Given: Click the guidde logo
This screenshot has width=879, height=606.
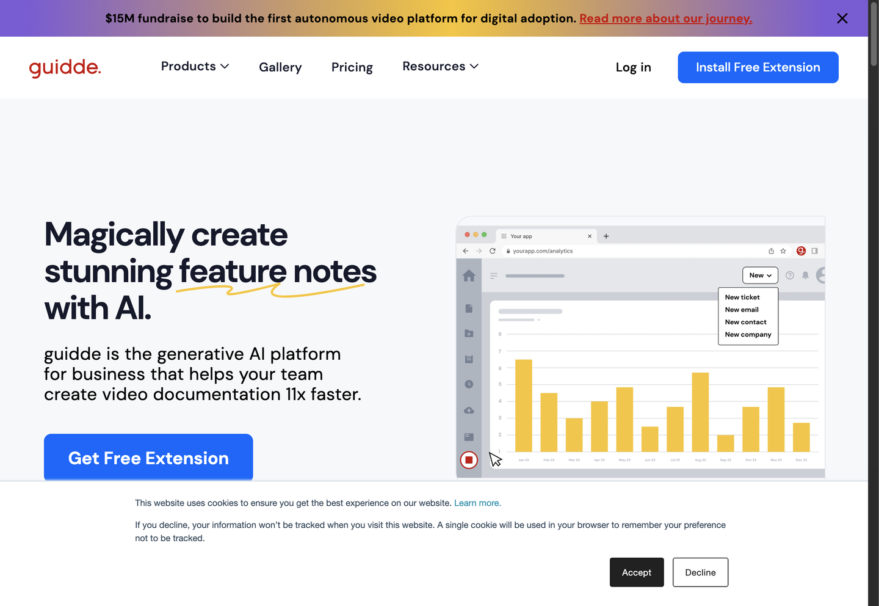Looking at the screenshot, I should [65, 67].
